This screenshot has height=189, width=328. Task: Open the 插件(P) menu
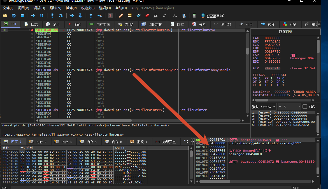coord(71,8)
